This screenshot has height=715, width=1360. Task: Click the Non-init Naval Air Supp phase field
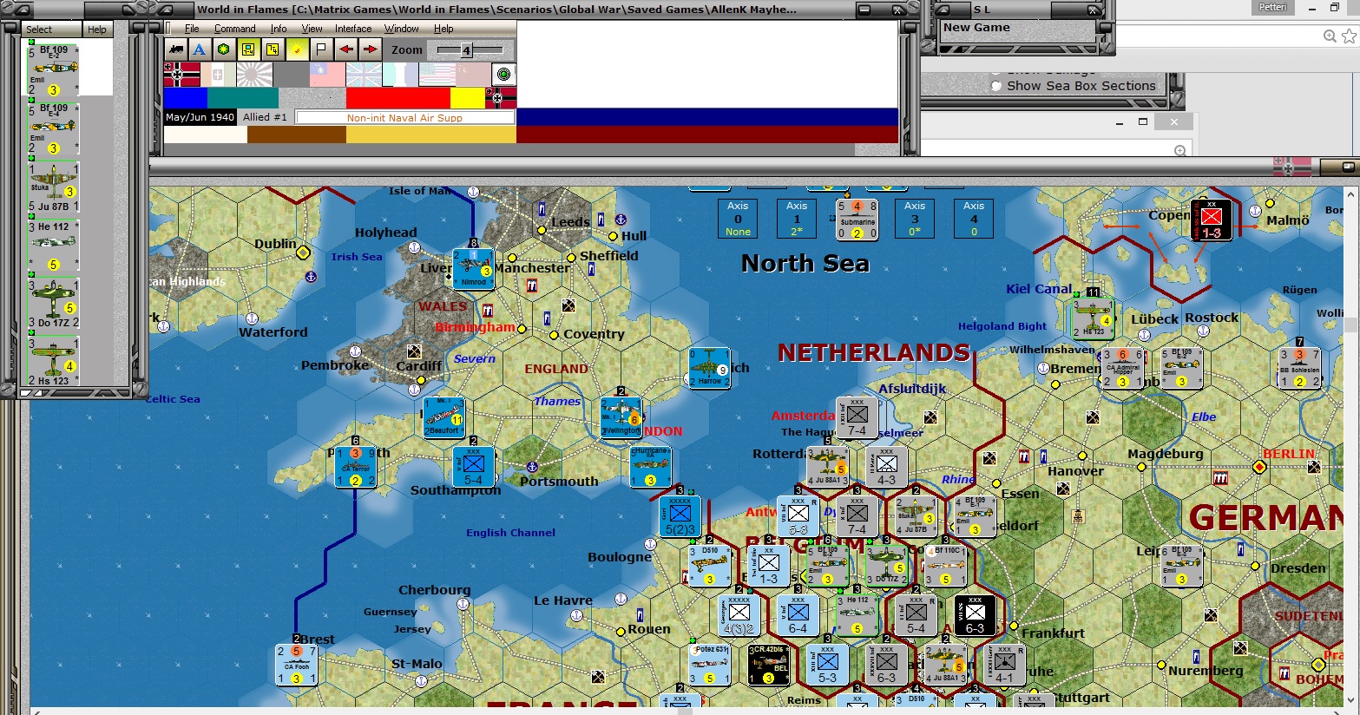pyautogui.click(x=404, y=117)
